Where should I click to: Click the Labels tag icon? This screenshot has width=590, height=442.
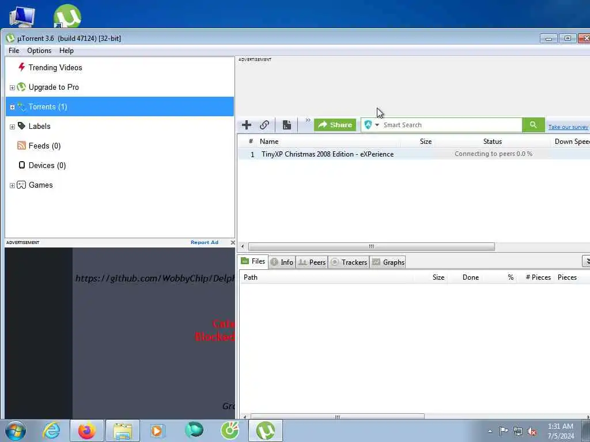[21, 126]
